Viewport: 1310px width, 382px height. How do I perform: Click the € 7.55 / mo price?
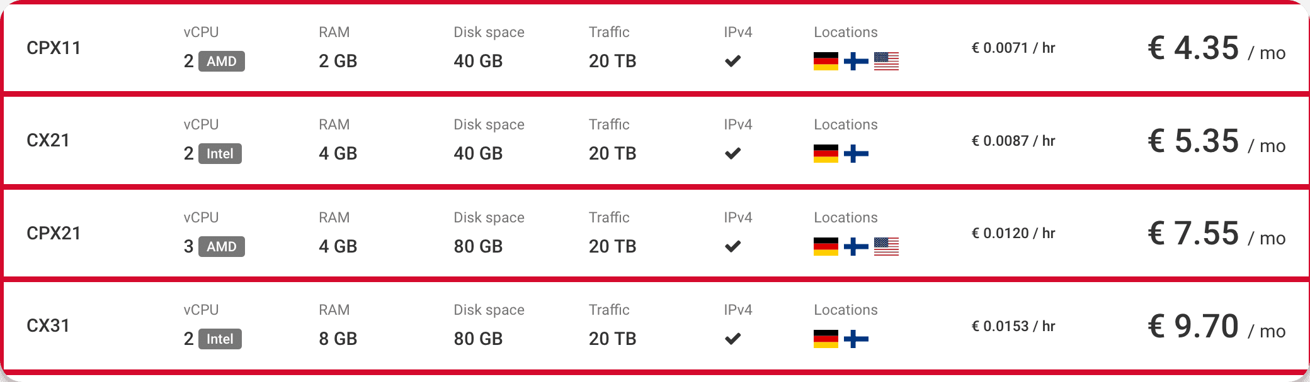[1216, 234]
